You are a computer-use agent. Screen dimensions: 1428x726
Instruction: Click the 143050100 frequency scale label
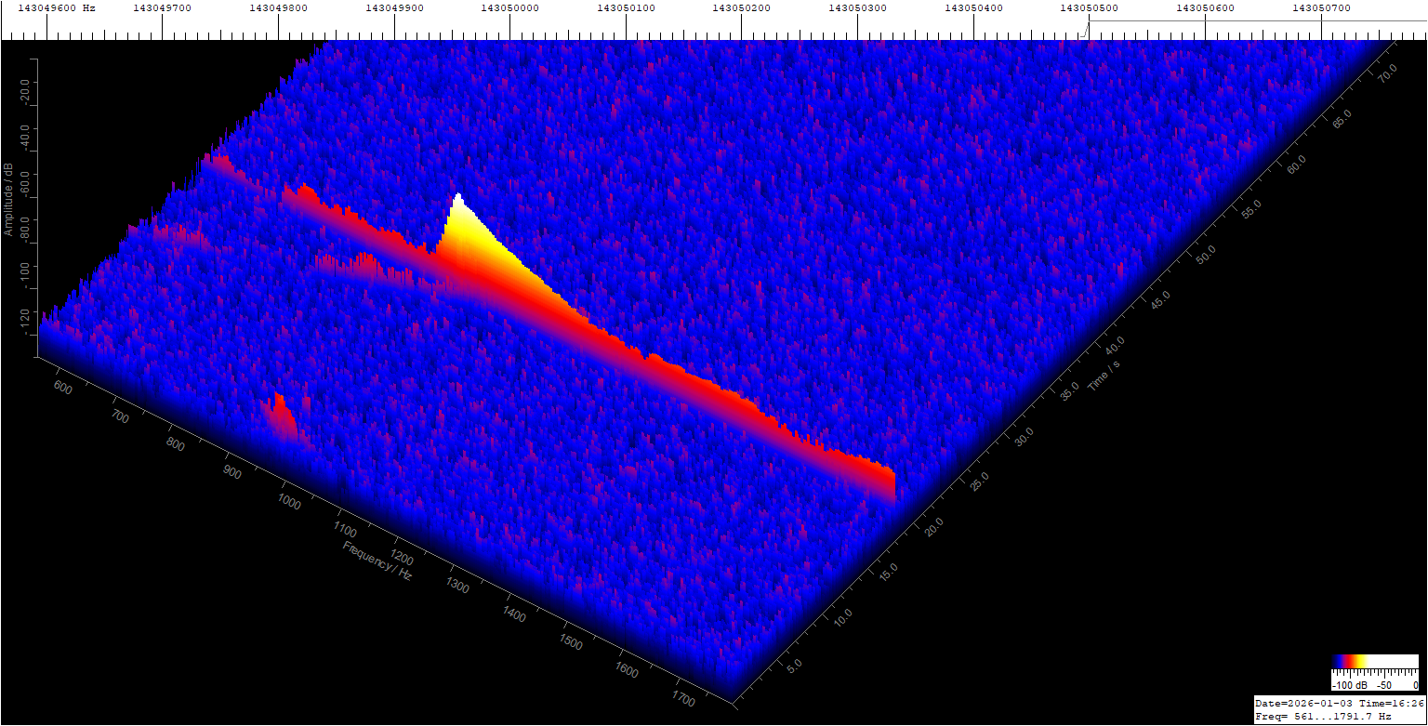[626, 7]
